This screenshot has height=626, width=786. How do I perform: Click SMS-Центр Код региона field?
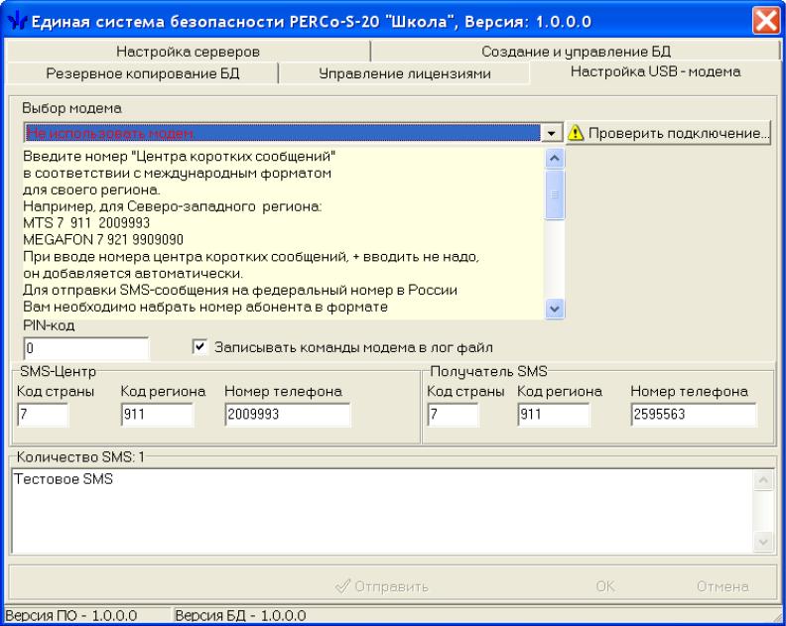157,415
